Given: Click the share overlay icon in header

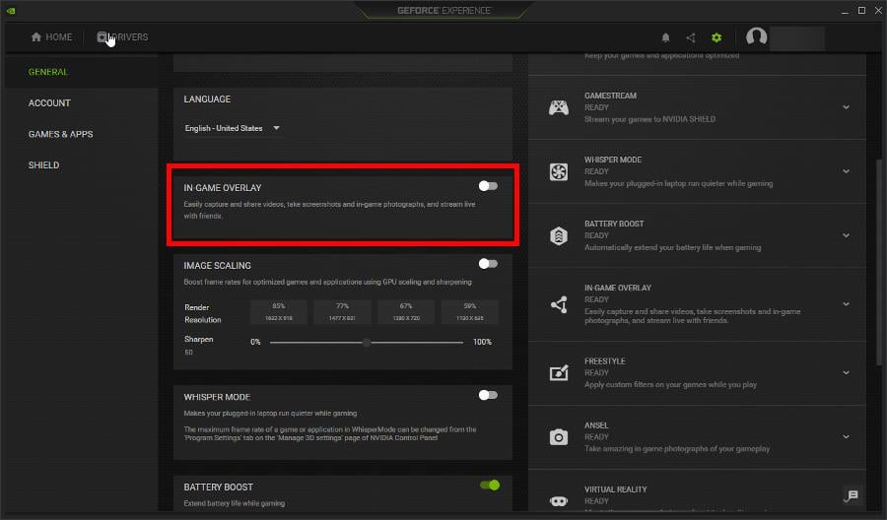Looking at the screenshot, I should pos(691,37).
